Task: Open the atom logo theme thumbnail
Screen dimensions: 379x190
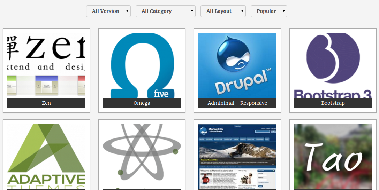Action: [142, 157]
